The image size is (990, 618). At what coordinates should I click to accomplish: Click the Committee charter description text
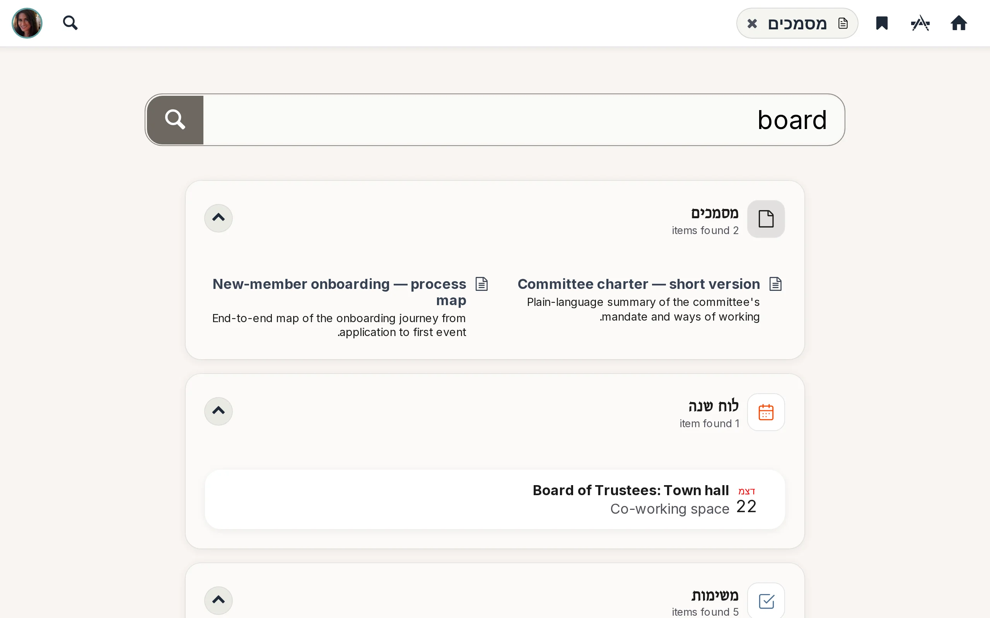pyautogui.click(x=643, y=309)
